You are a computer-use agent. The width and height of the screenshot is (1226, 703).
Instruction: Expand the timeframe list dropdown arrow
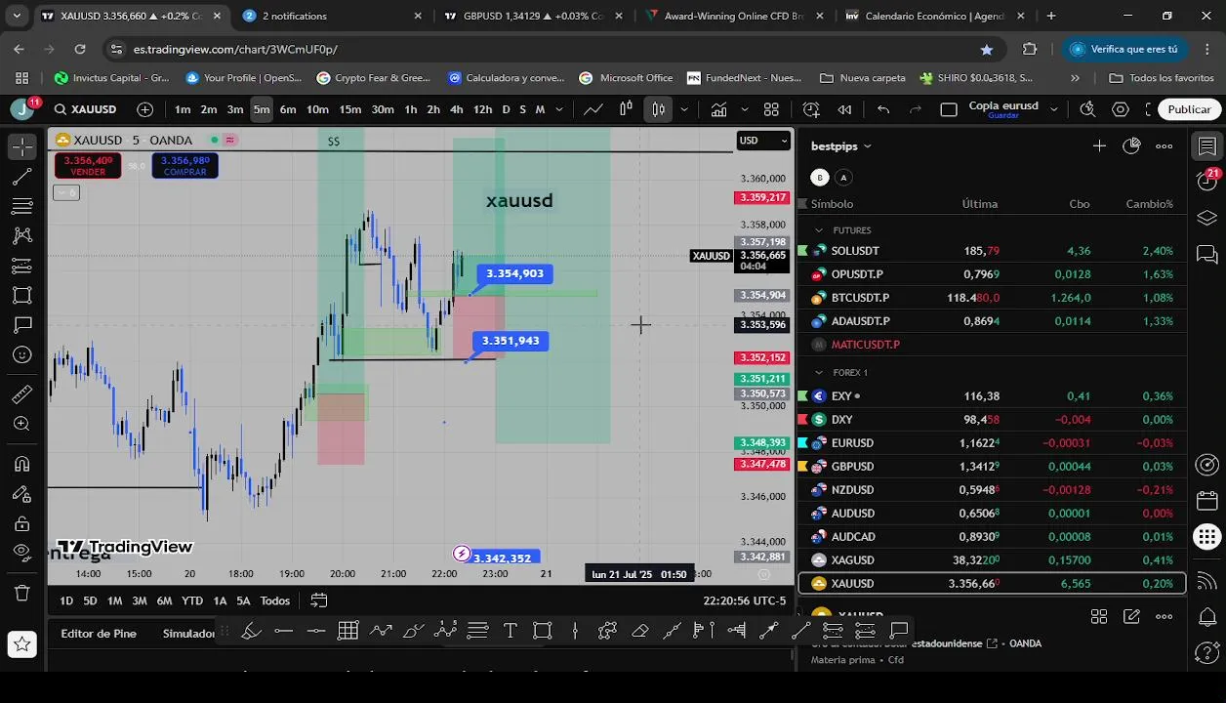pyautogui.click(x=560, y=109)
